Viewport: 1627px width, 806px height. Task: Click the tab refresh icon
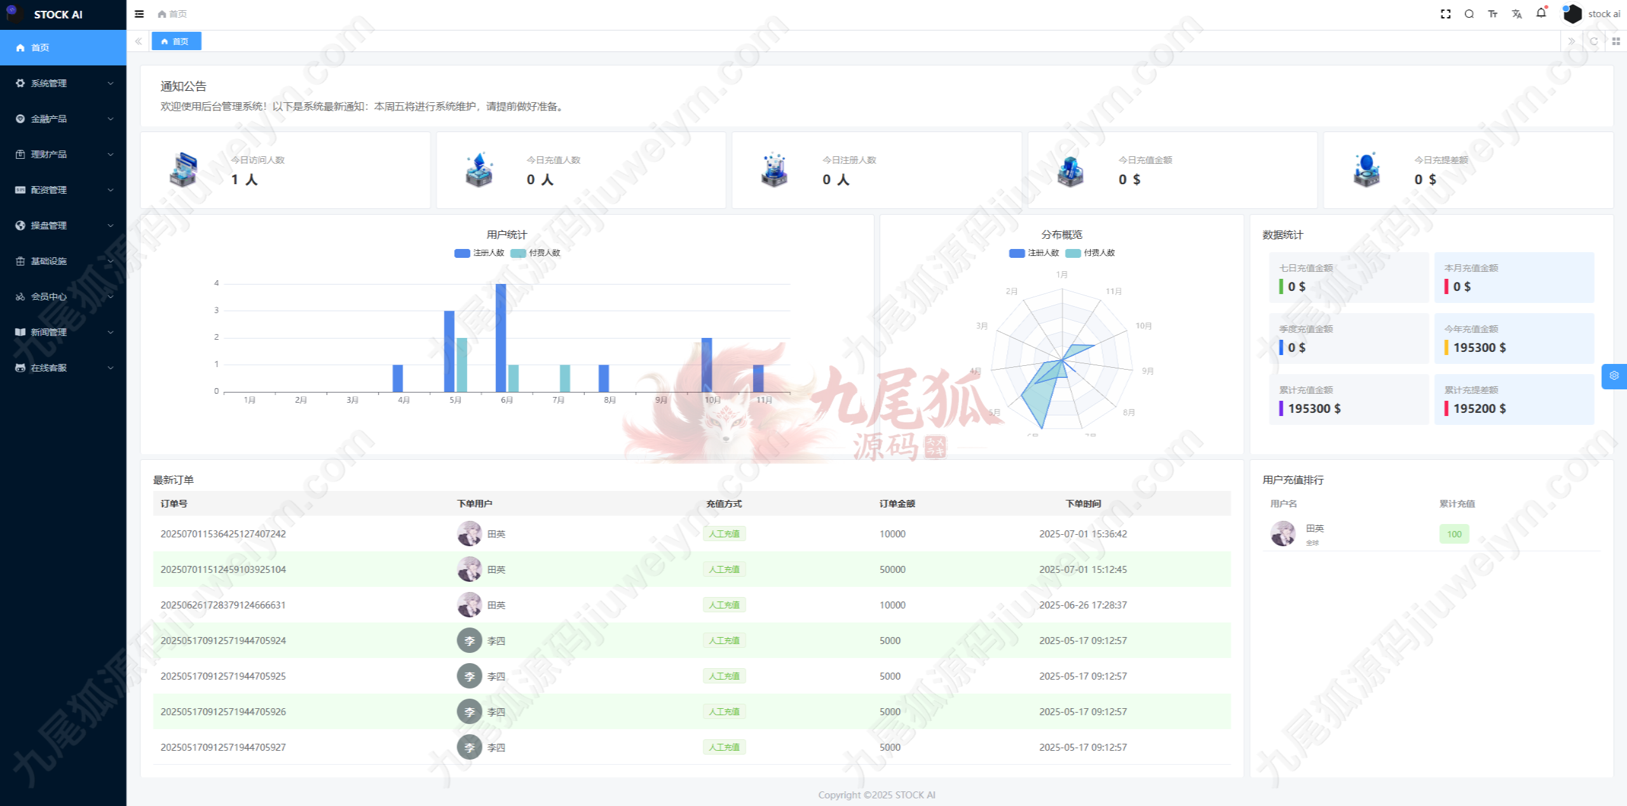point(1593,41)
